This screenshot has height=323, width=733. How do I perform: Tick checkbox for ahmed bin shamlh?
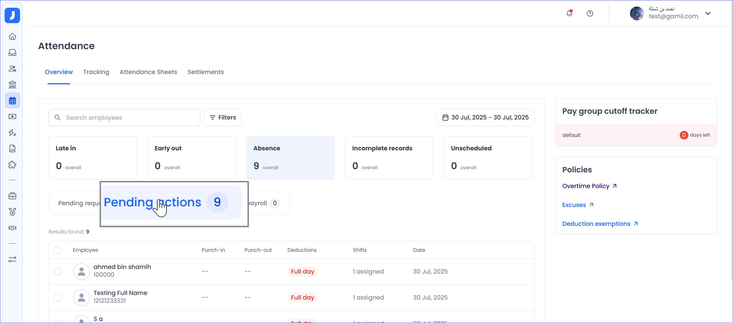point(58,272)
